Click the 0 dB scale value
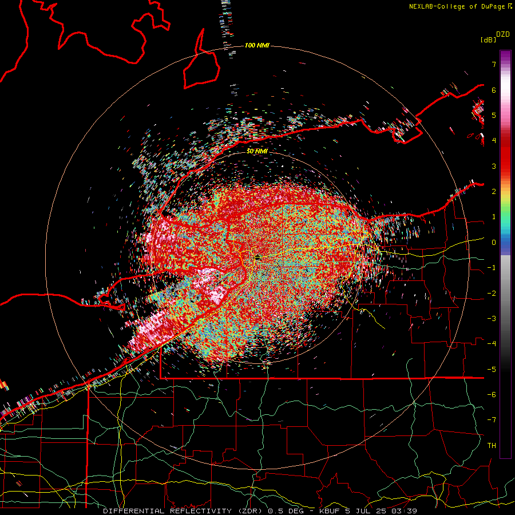515x515 pixels. (x=494, y=243)
